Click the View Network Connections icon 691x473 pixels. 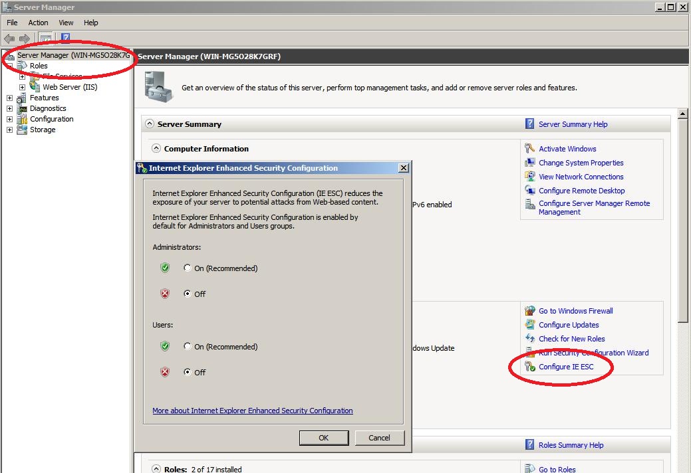[529, 177]
